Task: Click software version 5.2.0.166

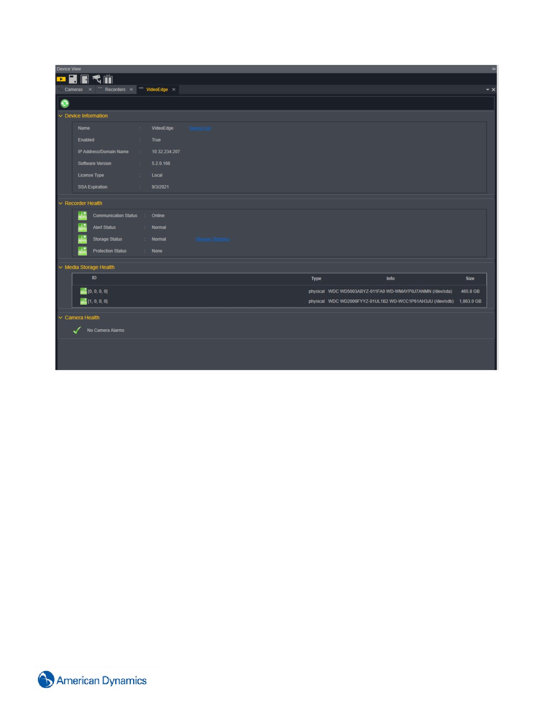Action: 161,164
